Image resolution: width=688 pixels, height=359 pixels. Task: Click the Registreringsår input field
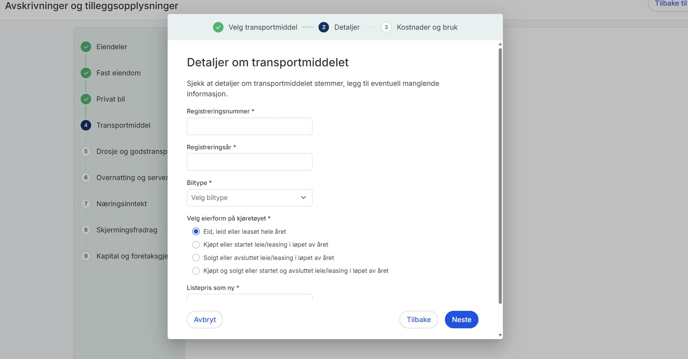(249, 162)
